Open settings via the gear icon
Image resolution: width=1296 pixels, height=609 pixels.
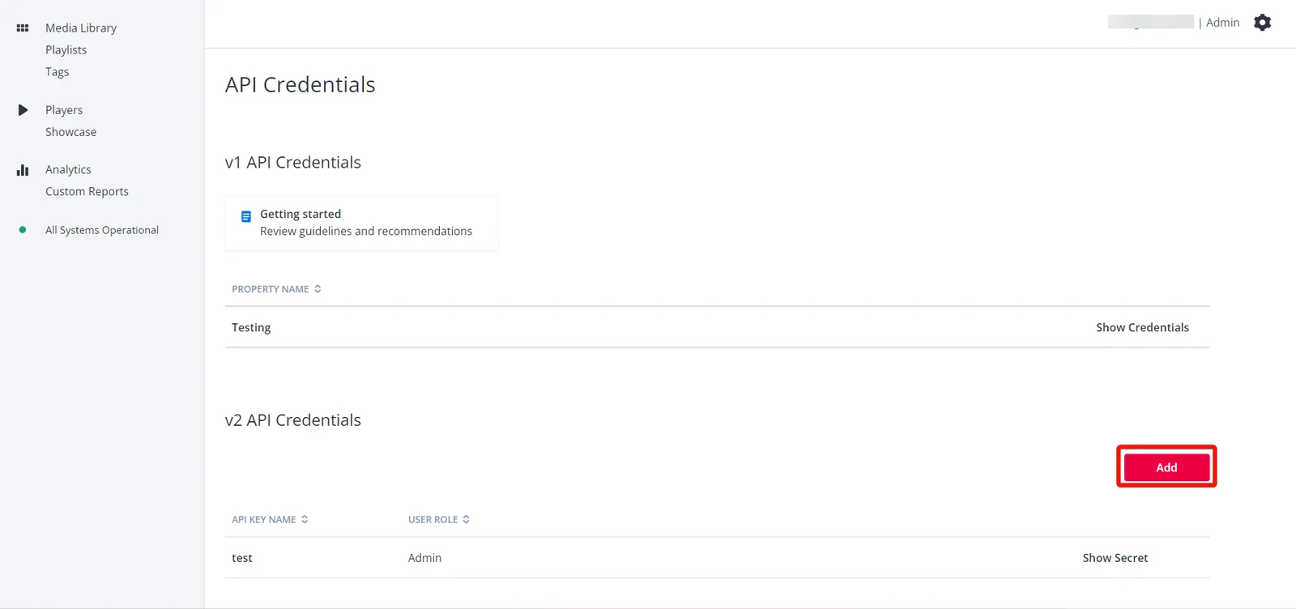[1262, 23]
